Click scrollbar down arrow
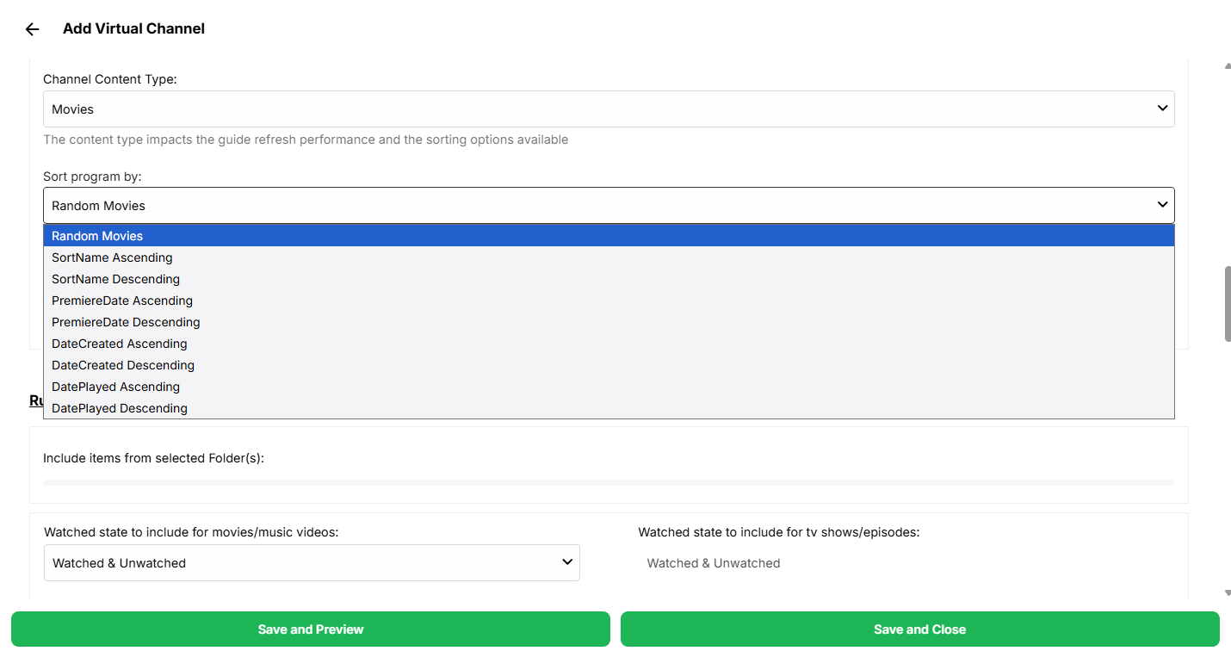This screenshot has height=651, width=1231. click(1227, 592)
